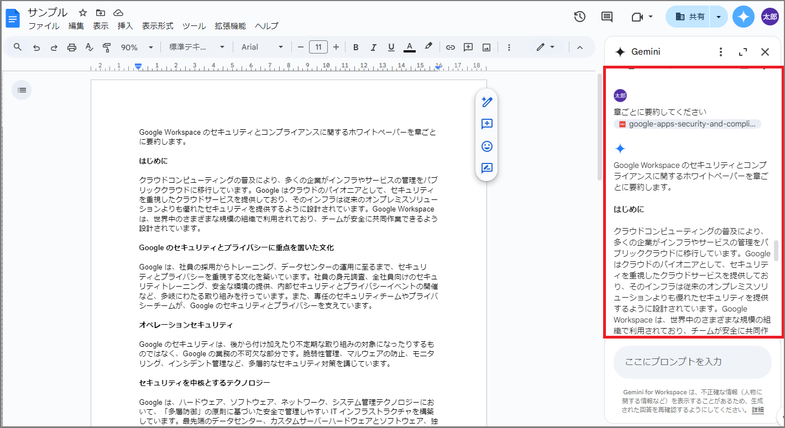Open the camera call dropdown arrow
Viewport: 785px width, 428px height.
(651, 17)
